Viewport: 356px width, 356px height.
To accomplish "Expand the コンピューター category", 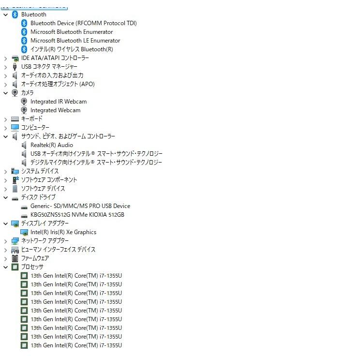I will coord(6,128).
